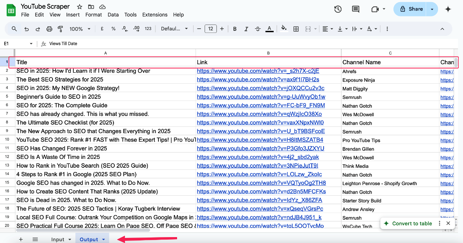Open the Output sheet tab menu arrow

[104, 240]
